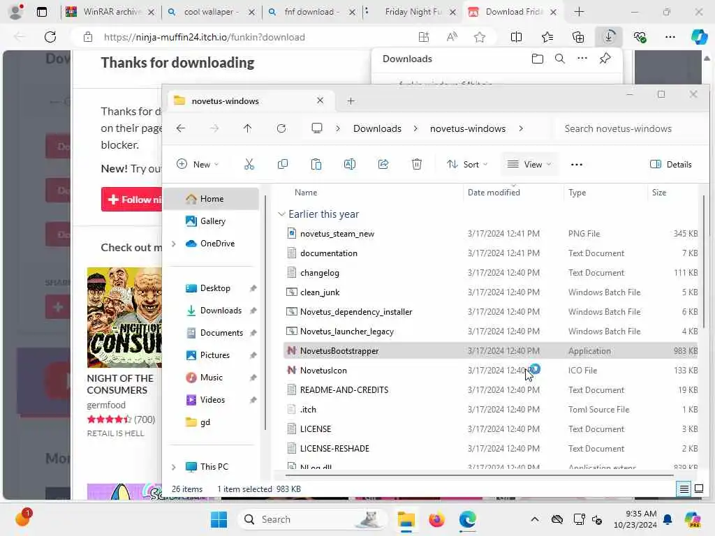Image resolution: width=715 pixels, height=536 pixels.
Task: Open Copilot in the Edge sidebar
Action: [x=699, y=37]
